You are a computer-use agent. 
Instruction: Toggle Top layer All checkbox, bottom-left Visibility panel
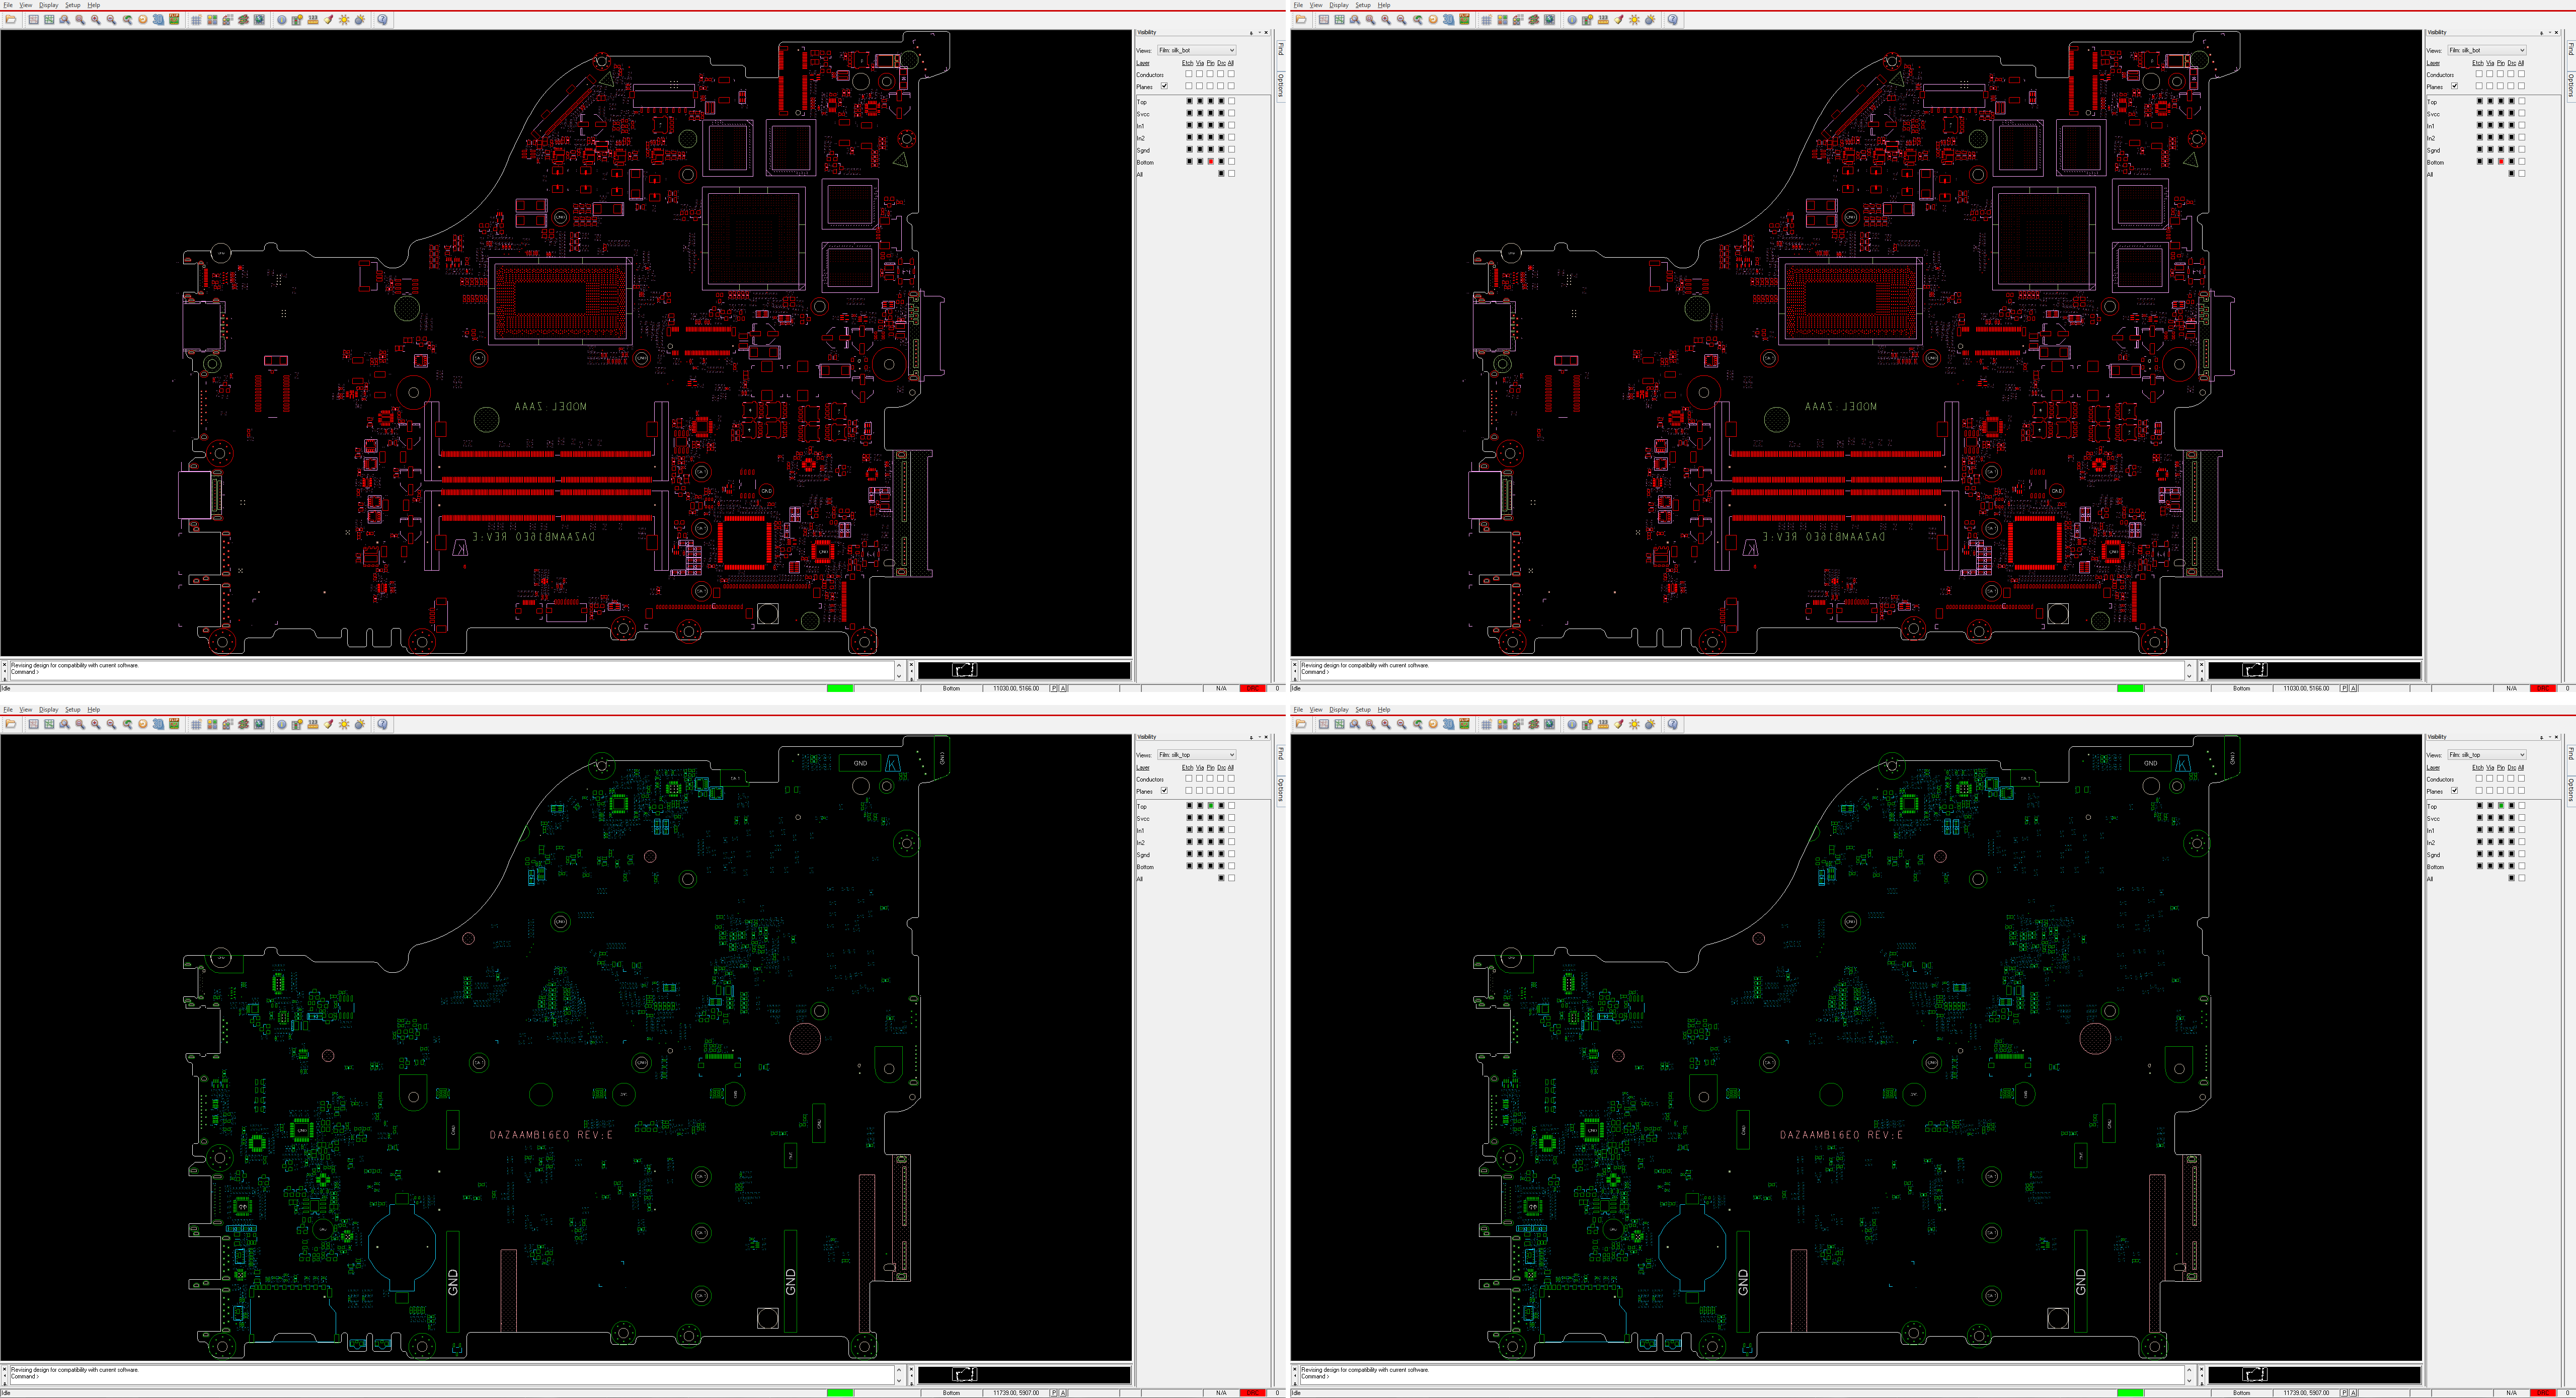pyautogui.click(x=1231, y=805)
